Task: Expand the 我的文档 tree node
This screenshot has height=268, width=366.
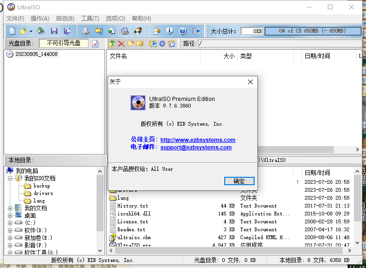Action: (x=10, y=208)
